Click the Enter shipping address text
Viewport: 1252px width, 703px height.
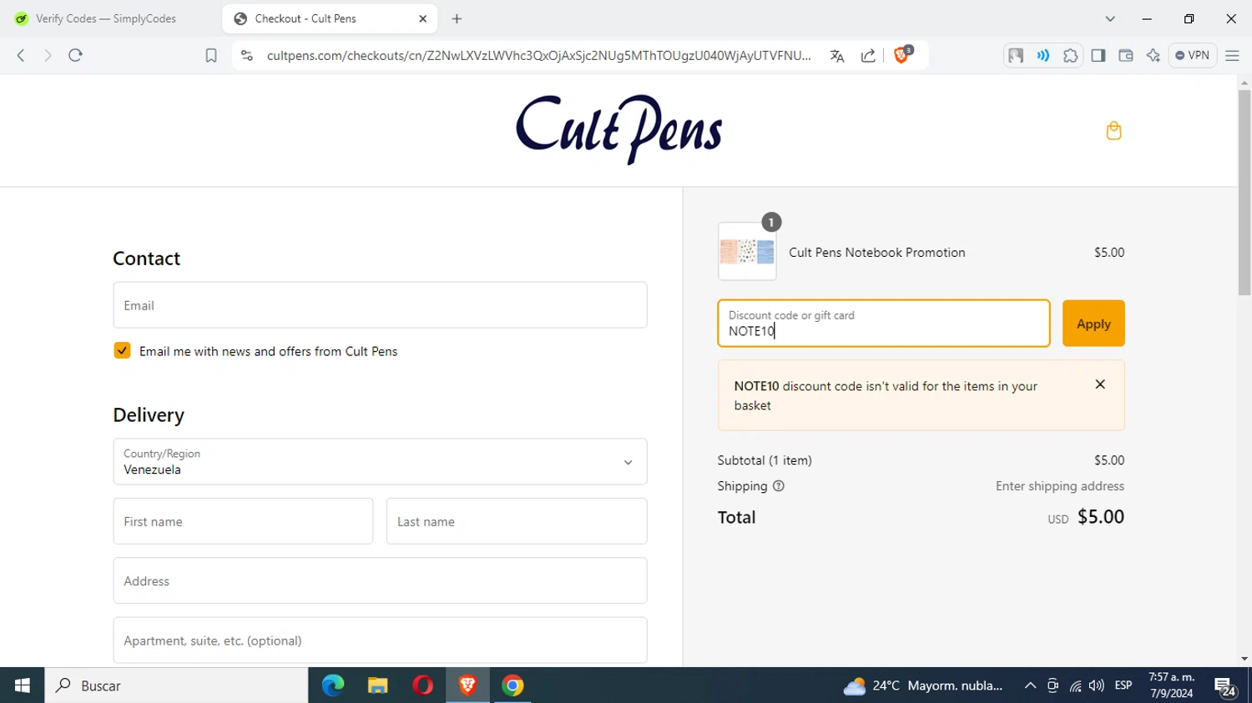pos(1059,486)
